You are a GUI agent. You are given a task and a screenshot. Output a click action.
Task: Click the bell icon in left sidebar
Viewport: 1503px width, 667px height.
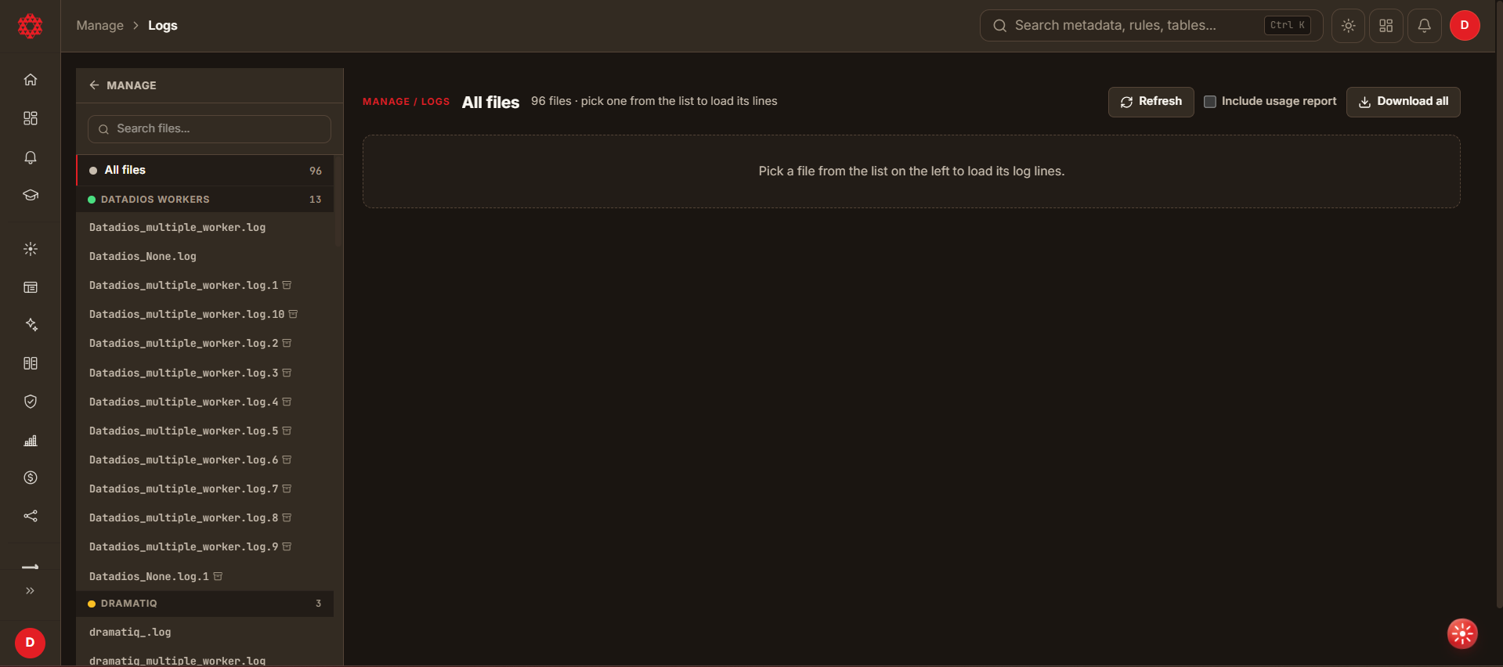click(31, 157)
